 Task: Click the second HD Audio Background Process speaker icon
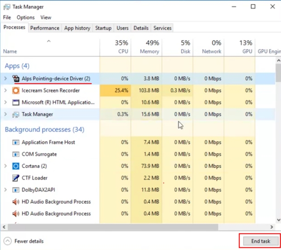pyautogui.click(x=16, y=214)
